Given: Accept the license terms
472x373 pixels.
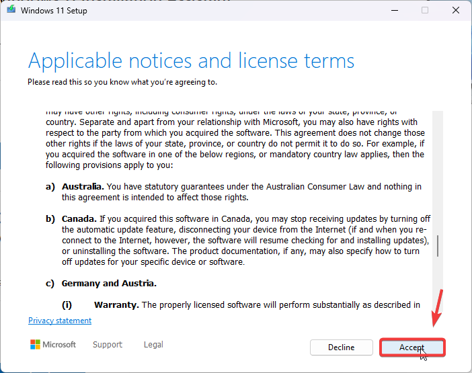Looking at the screenshot, I should pyautogui.click(x=411, y=347).
